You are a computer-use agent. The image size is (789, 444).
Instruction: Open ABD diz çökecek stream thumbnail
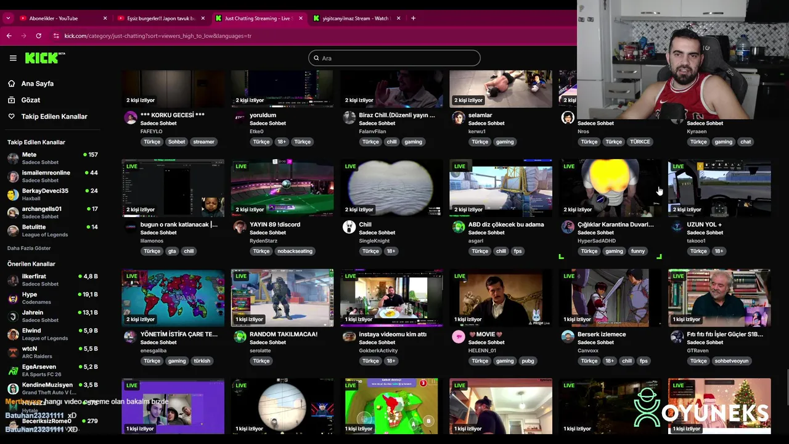click(501, 188)
